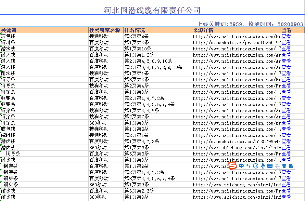
Task: Select ranking cell 第2页第1条
Action: coord(158,135)
